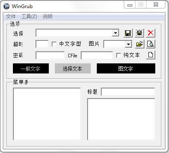Click the save-as floppy icon with dotted border
The height and width of the screenshot is (153, 169).
point(139,33)
